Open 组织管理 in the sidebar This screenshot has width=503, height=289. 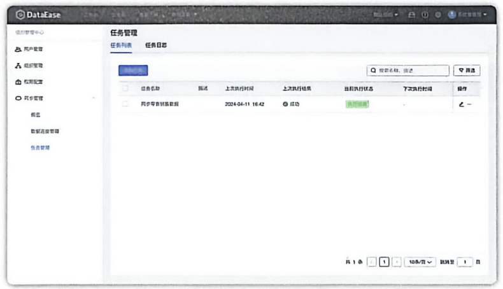33,66
